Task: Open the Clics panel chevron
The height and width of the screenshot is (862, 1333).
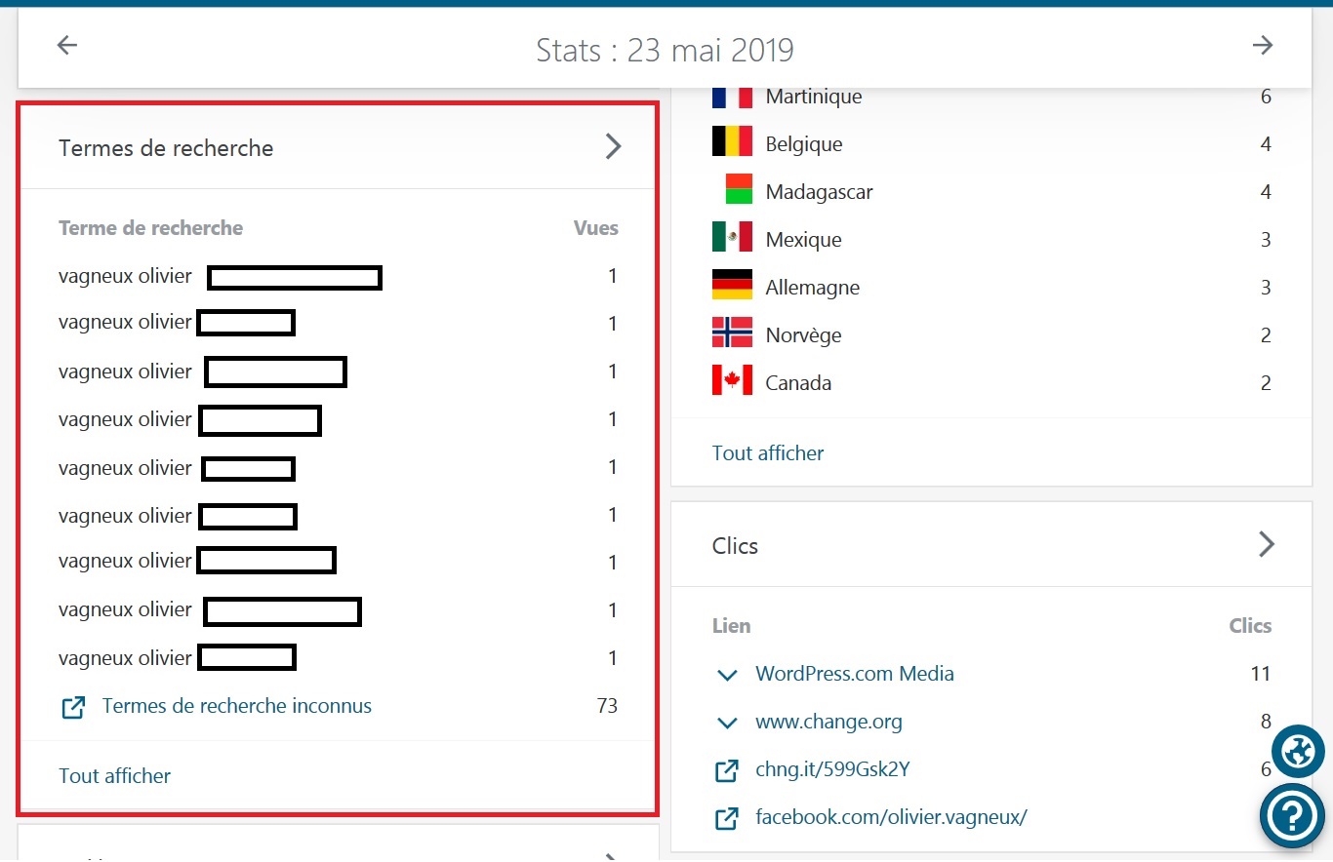Action: point(1266,544)
